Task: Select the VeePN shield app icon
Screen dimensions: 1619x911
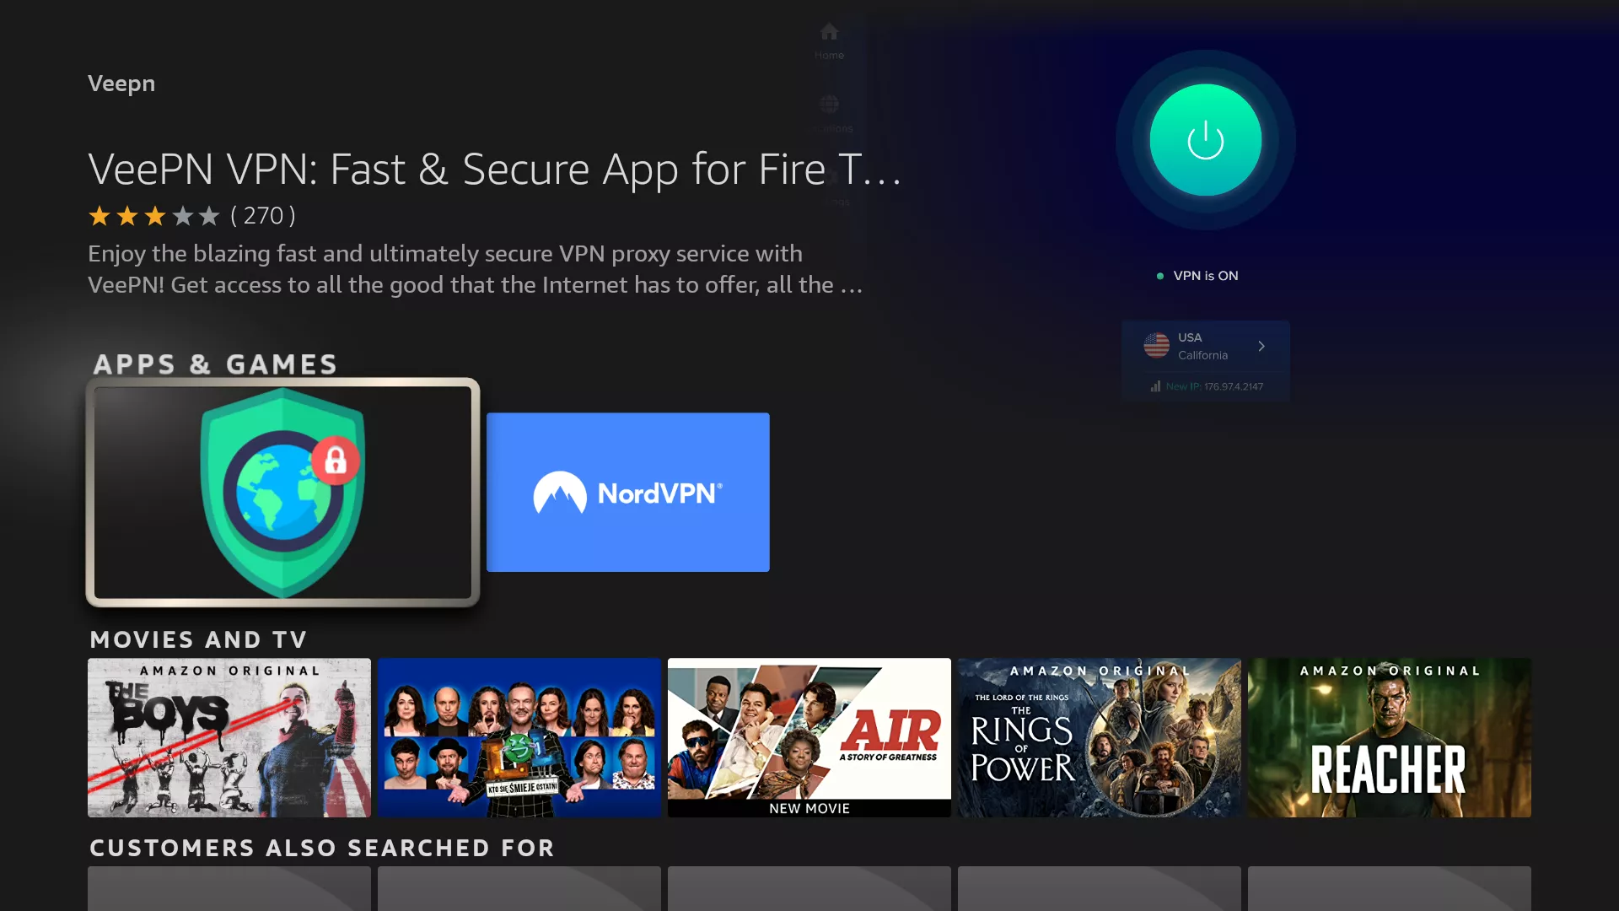Action: (x=283, y=492)
